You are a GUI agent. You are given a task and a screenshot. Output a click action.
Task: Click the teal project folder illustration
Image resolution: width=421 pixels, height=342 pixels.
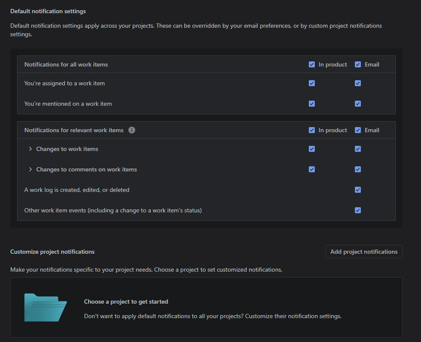(x=45, y=307)
